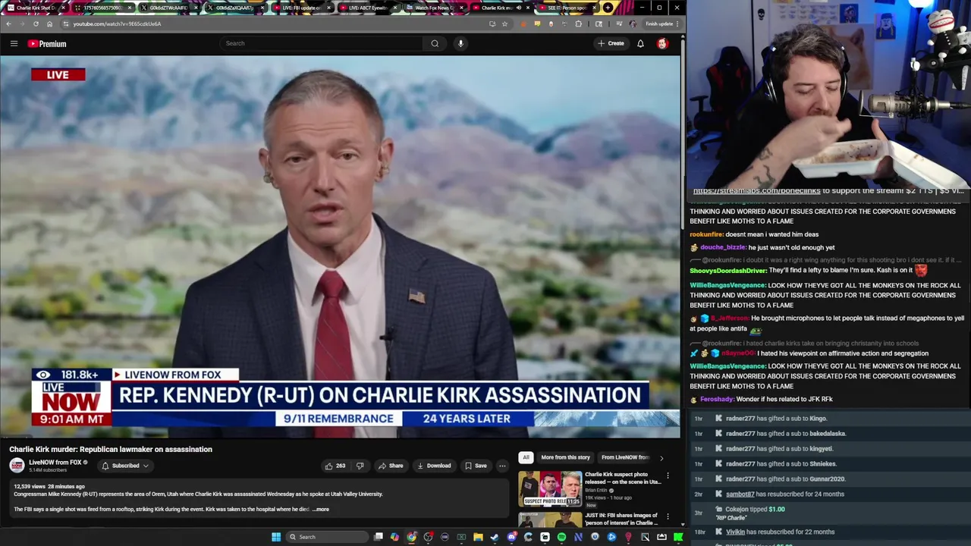Screen dimensions: 971x546
Task: Switch to the LIVE: ABC7 Eyewitness tab
Action: pos(368,8)
